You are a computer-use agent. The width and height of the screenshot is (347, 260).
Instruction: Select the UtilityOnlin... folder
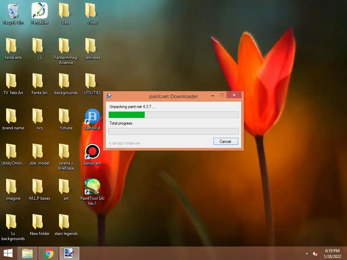tap(13, 154)
